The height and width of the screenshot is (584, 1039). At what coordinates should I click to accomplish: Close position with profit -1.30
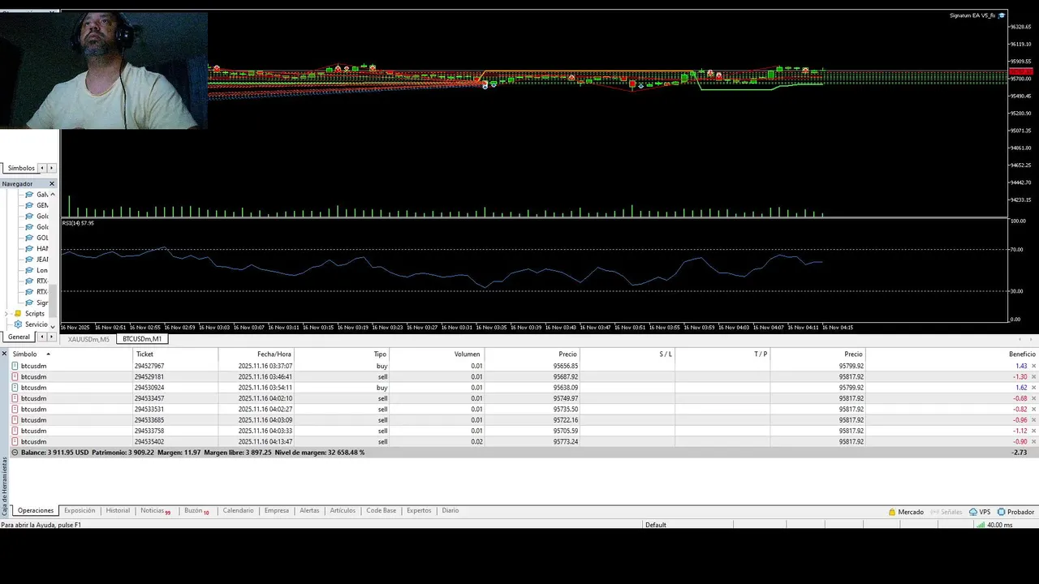(1033, 377)
